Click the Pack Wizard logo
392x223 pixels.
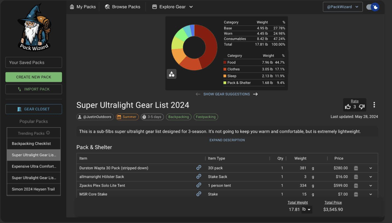point(34,27)
